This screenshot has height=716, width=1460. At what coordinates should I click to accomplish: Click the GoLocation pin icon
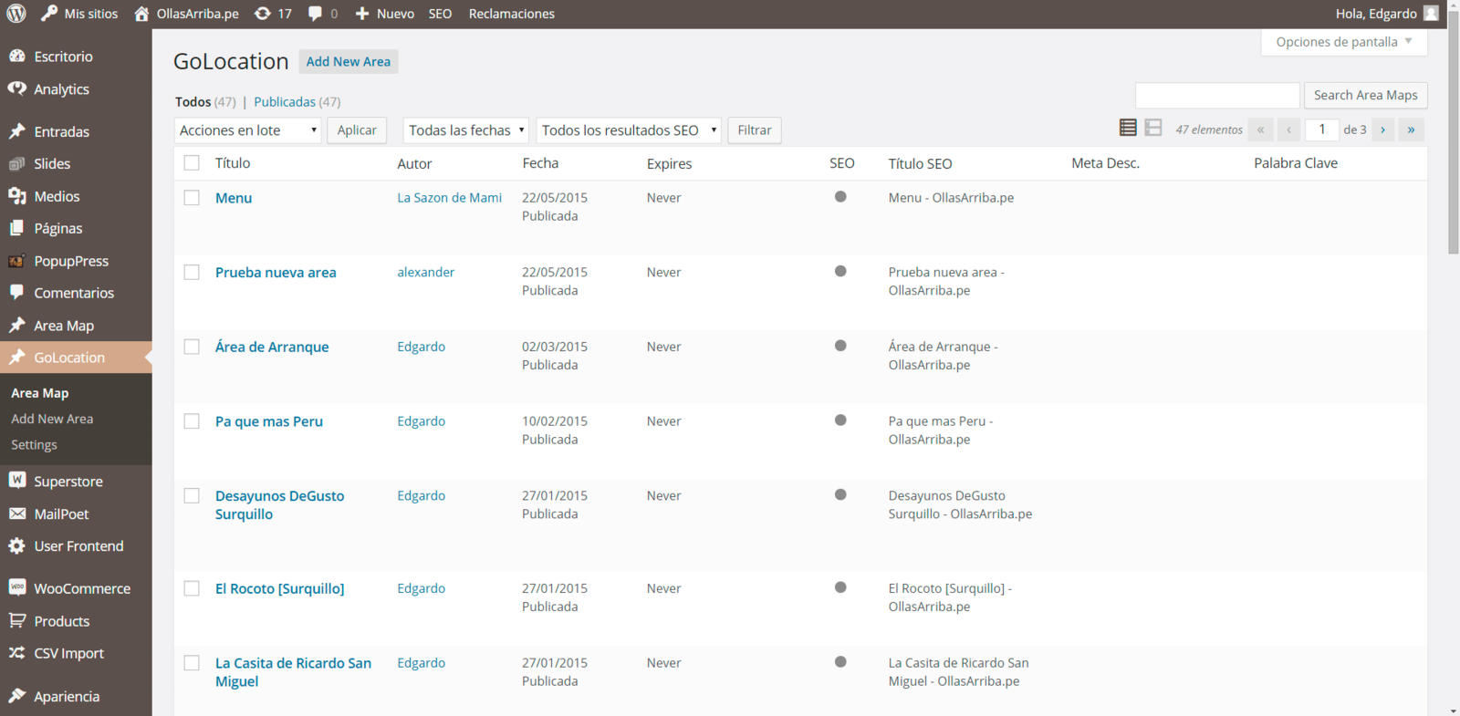click(17, 358)
